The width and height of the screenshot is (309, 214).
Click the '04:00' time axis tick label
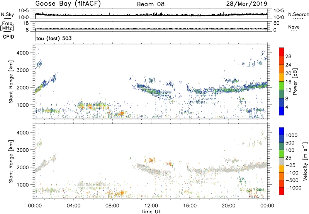tap(73, 206)
